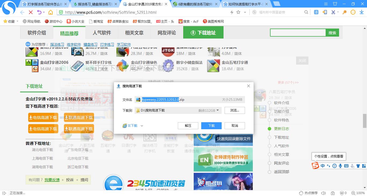Switch to the 指法练习_键盘指法练习 browser tab
The width and height of the screenshot is (367, 196).
[95, 4]
